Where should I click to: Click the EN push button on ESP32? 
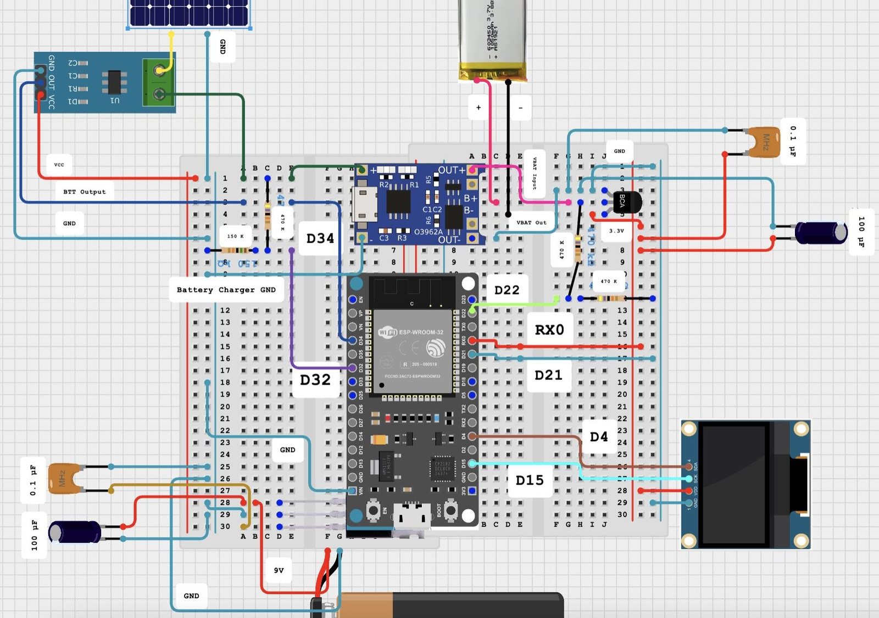click(x=373, y=511)
